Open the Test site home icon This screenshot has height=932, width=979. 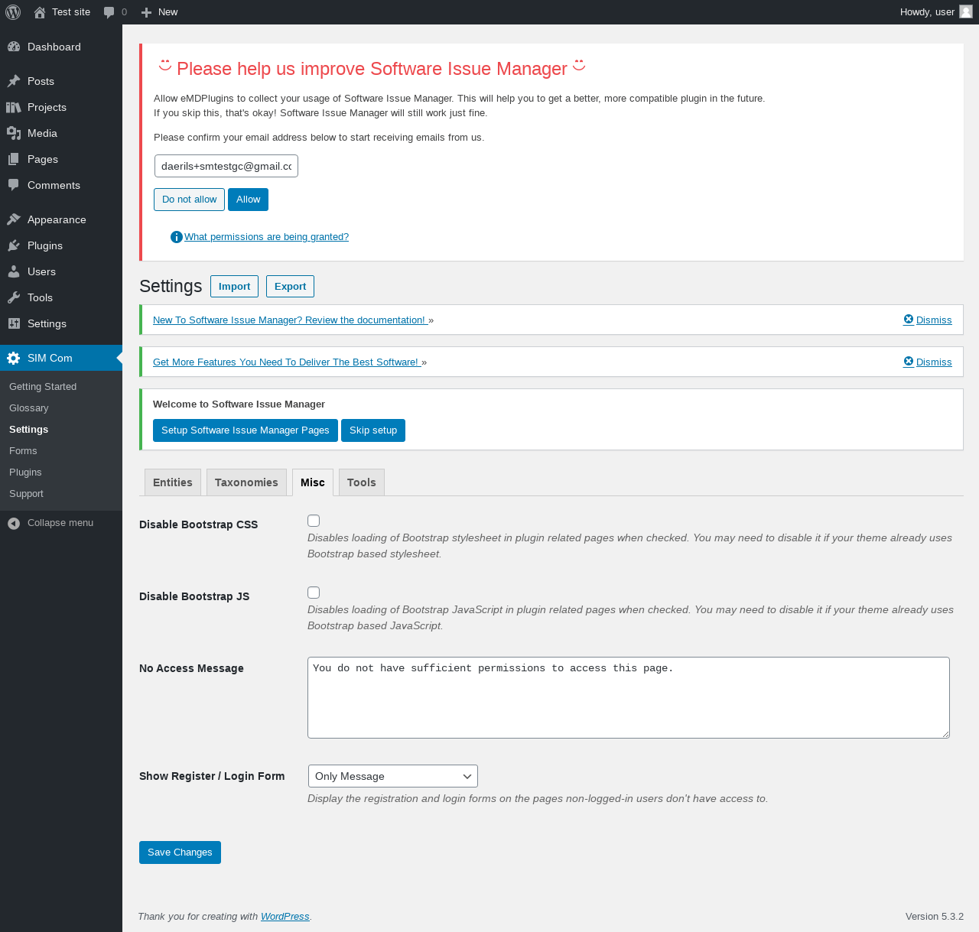click(40, 12)
